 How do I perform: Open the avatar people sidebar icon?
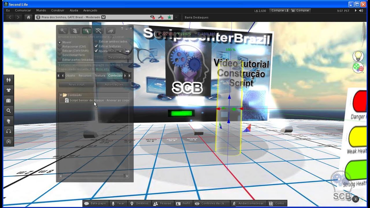(9, 80)
